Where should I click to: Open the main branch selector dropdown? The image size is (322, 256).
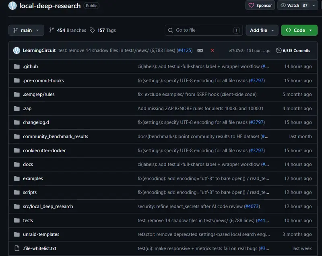point(26,30)
